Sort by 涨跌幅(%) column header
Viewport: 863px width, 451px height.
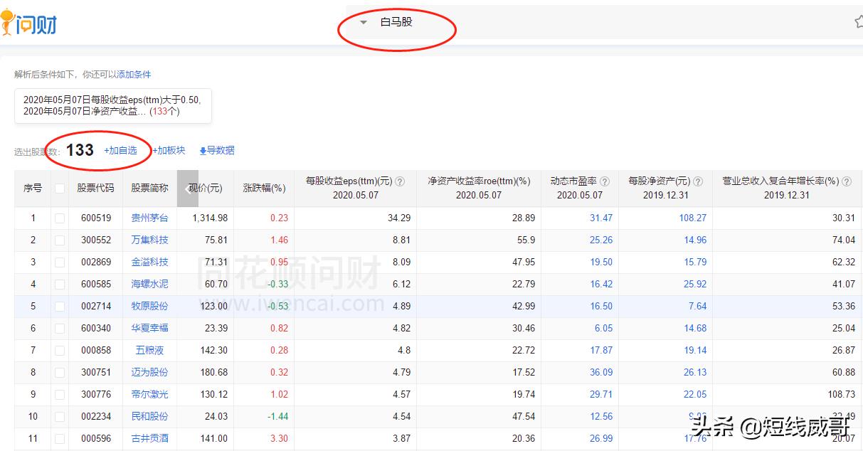(264, 189)
